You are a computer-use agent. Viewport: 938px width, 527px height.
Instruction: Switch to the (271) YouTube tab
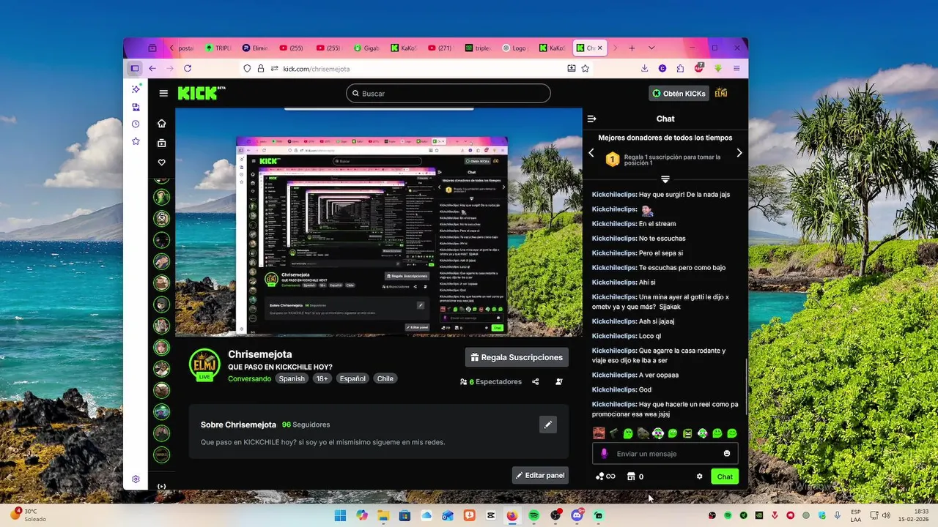click(x=440, y=48)
